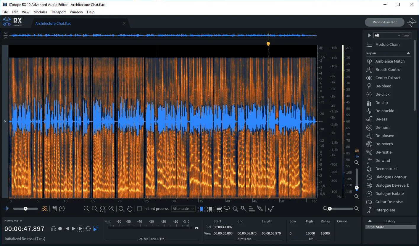This screenshot has height=246, width=419.
Task: Click the Repair Assistant button
Action: point(384,22)
